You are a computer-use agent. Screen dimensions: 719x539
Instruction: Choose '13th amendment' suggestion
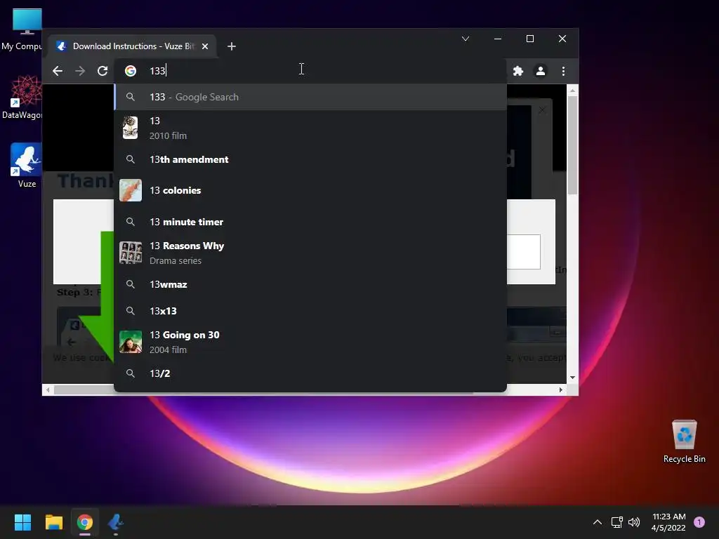pyautogui.click(x=310, y=159)
